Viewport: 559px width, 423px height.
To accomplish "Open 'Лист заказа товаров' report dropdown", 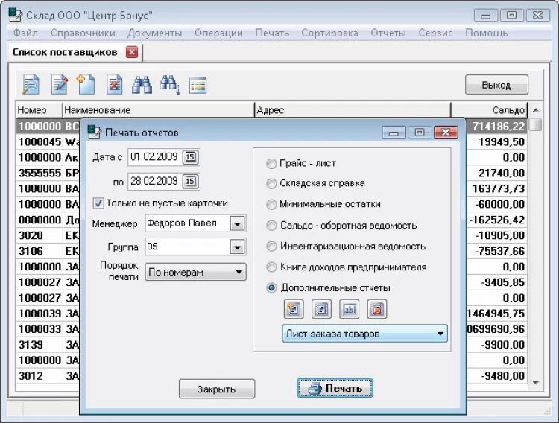I will (364, 334).
